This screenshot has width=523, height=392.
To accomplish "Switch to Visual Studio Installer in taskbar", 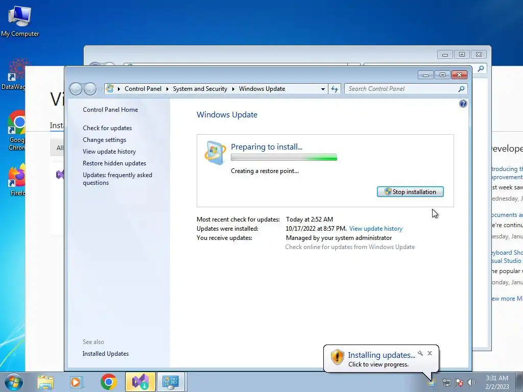I will [x=140, y=382].
